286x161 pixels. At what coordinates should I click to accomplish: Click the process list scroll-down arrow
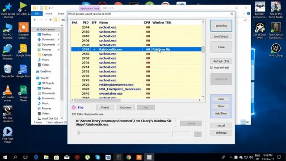(x=203, y=97)
